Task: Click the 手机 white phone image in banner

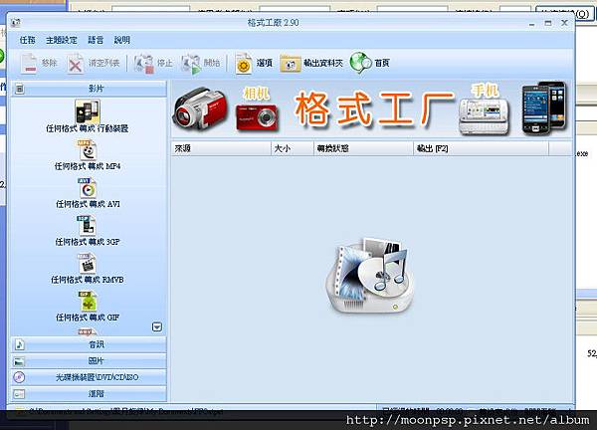Action: (485, 115)
